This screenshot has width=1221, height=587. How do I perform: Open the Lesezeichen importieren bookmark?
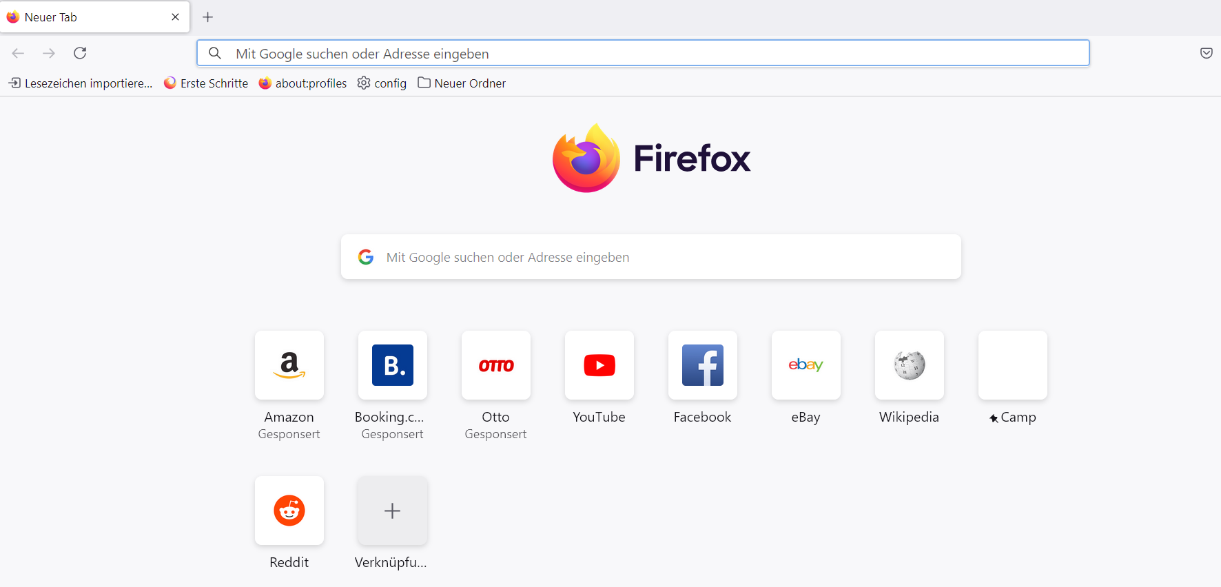[81, 83]
